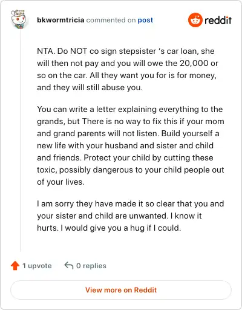Click the '20,000' amount in the comment
This screenshot has width=242, height=310.
[194, 63]
